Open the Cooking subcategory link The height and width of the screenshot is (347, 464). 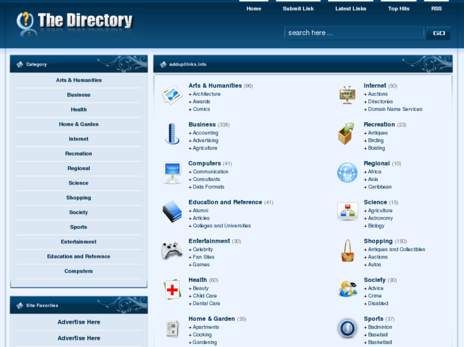click(202, 335)
